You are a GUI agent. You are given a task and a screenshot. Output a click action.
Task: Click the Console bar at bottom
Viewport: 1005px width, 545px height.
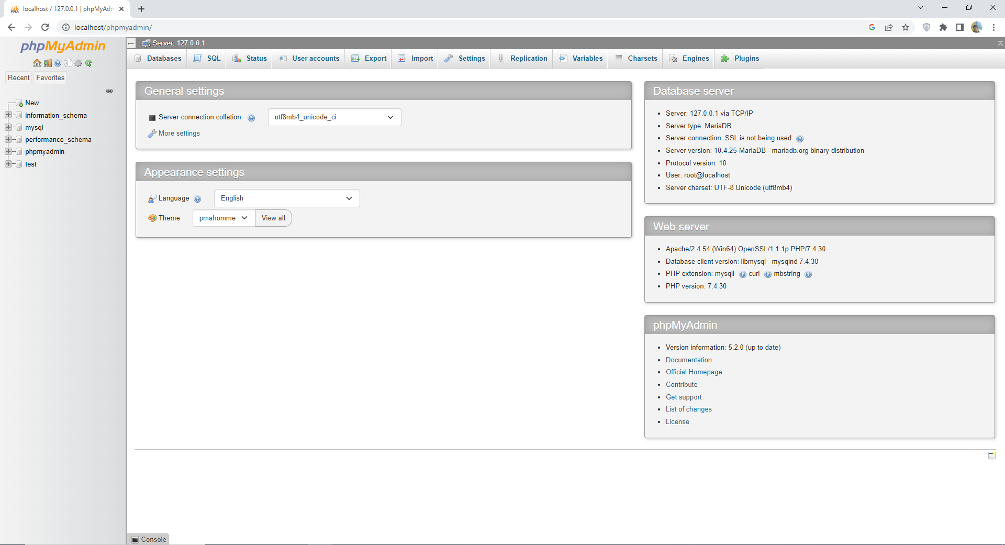click(x=149, y=539)
